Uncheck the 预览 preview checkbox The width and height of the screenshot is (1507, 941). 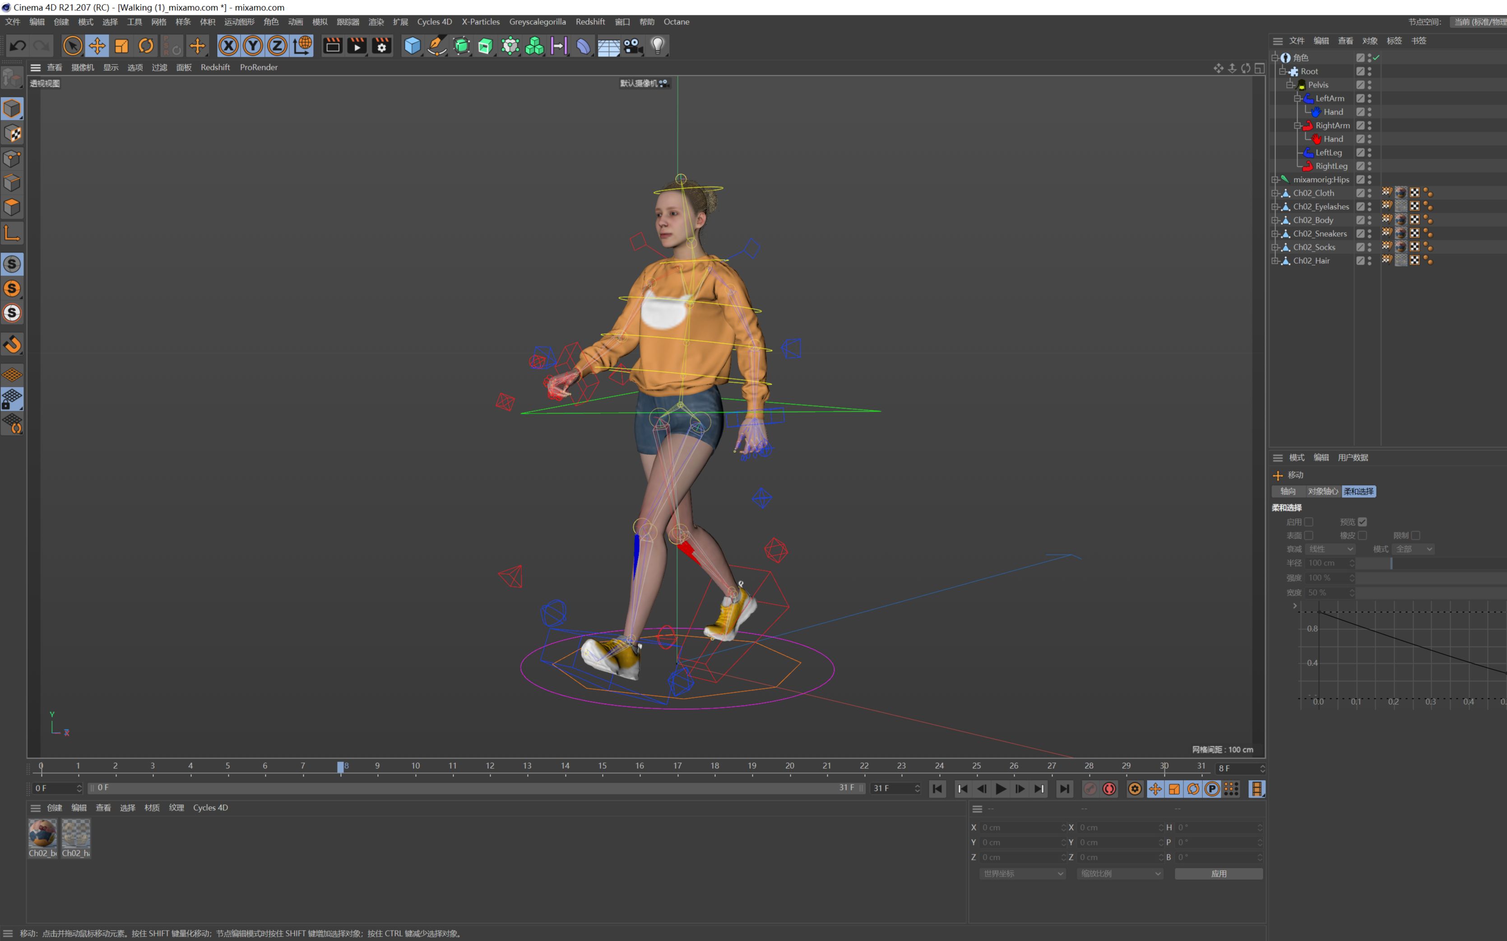(1362, 522)
